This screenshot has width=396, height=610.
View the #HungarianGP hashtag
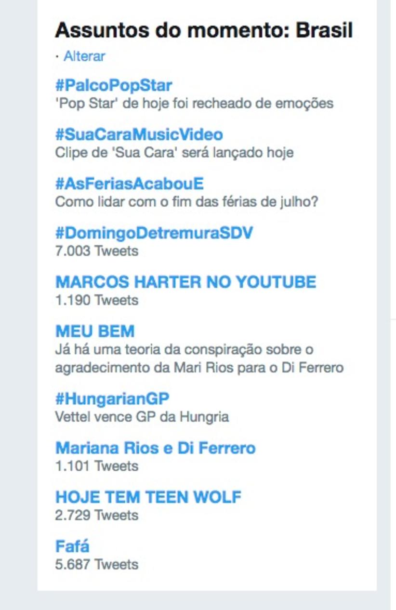(x=112, y=399)
